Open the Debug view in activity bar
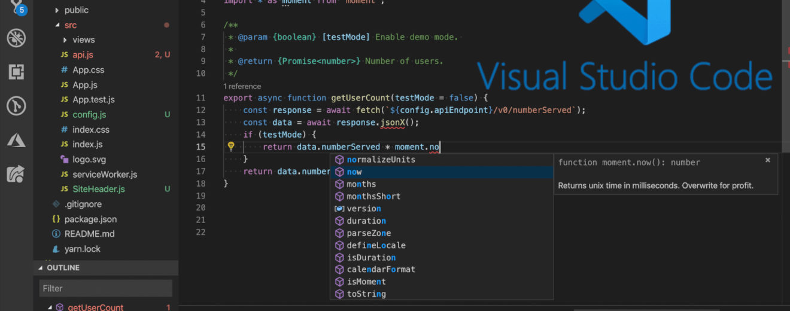 (x=16, y=38)
